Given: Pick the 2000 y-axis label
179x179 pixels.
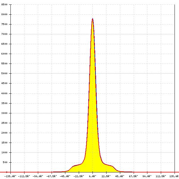Looking at the screenshot, I should (4, 133).
